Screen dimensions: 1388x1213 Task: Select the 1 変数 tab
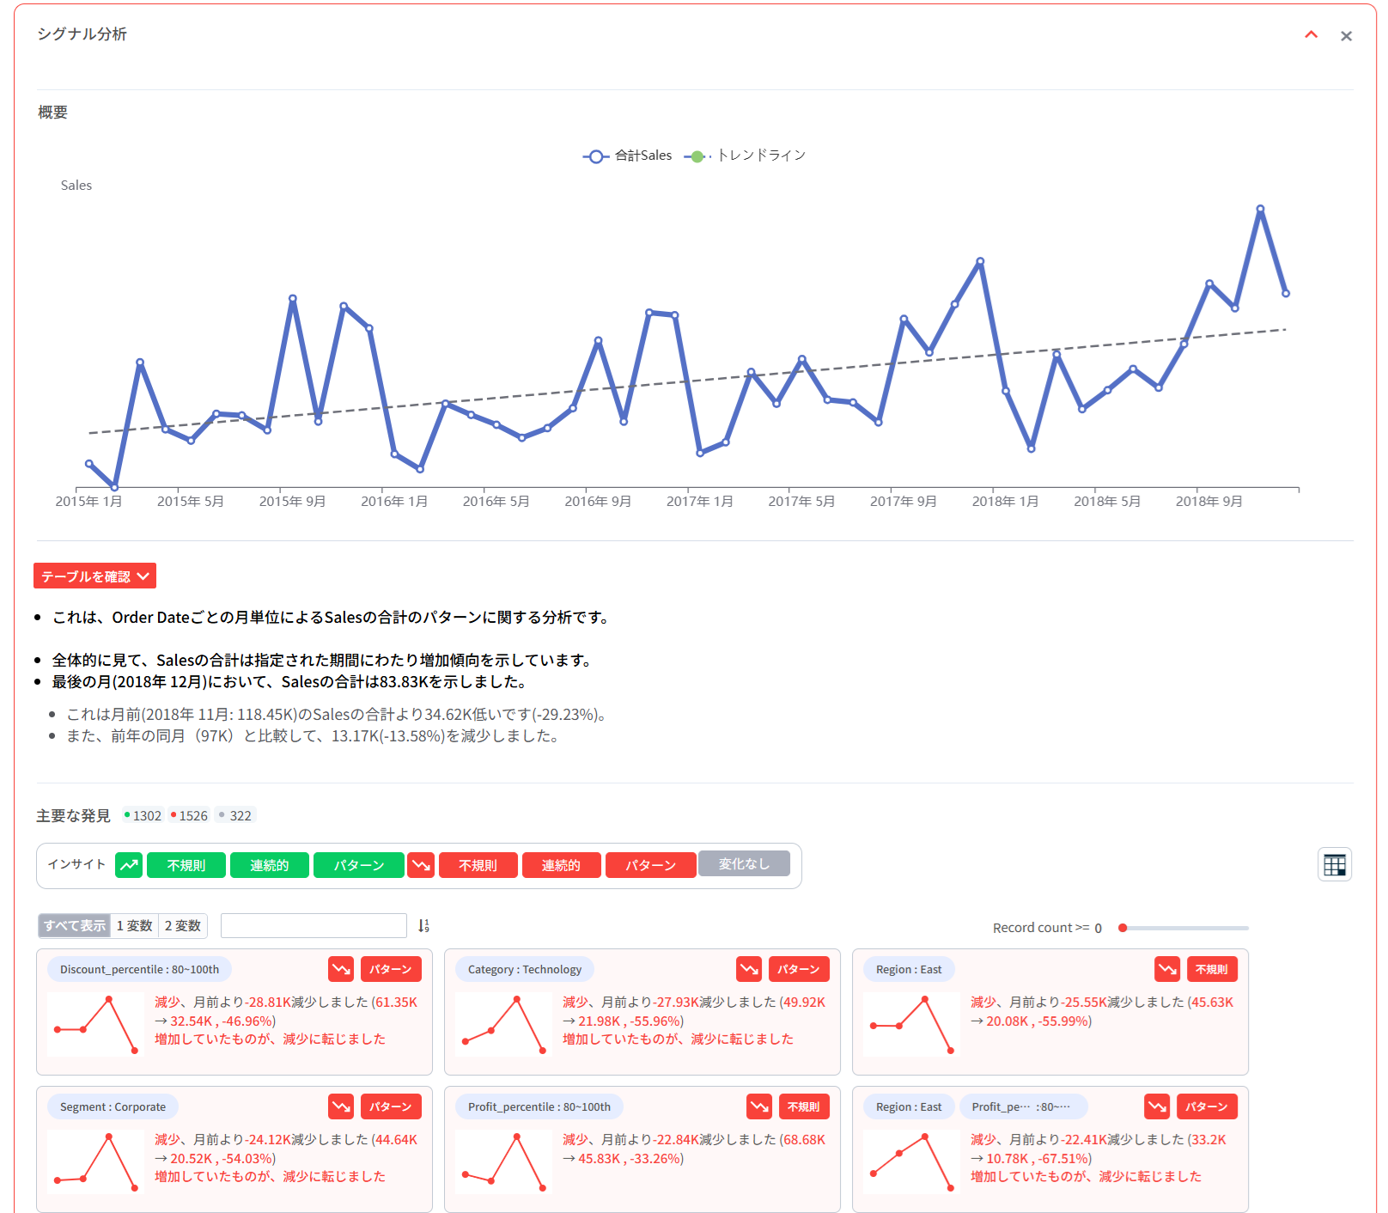(x=134, y=925)
